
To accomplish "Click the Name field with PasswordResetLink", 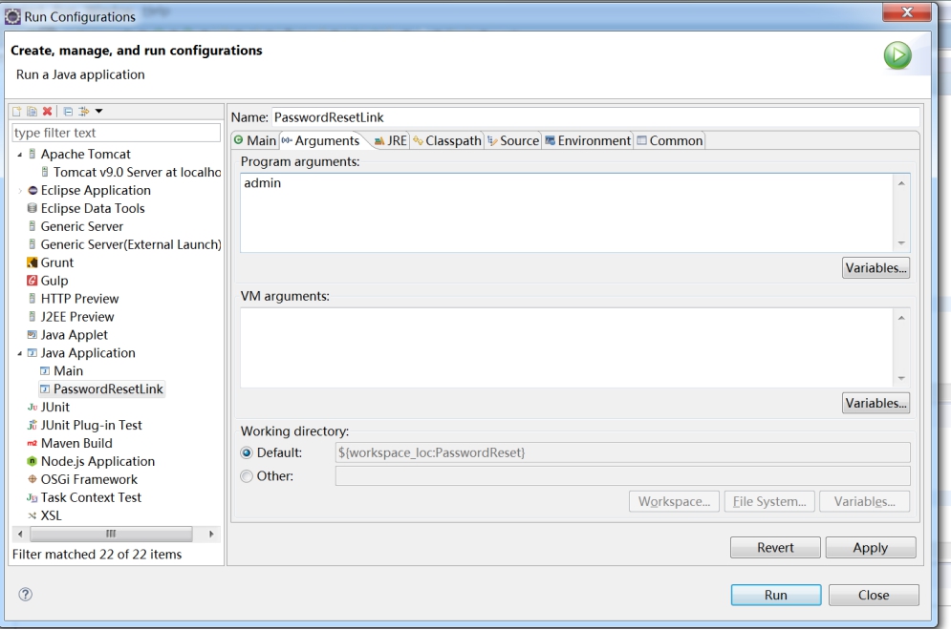I will pos(595,116).
